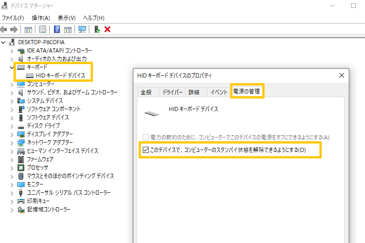The width and height of the screenshot is (365, 243).
Task: Switch to the ドライバー tab
Action: (x=173, y=92)
